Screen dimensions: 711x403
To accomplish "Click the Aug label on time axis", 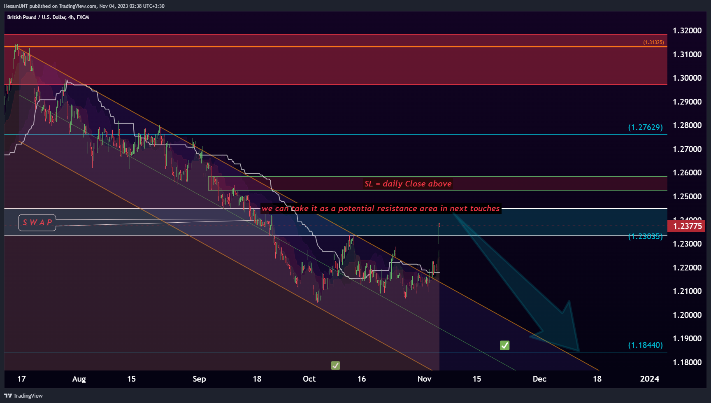I will tap(79, 379).
